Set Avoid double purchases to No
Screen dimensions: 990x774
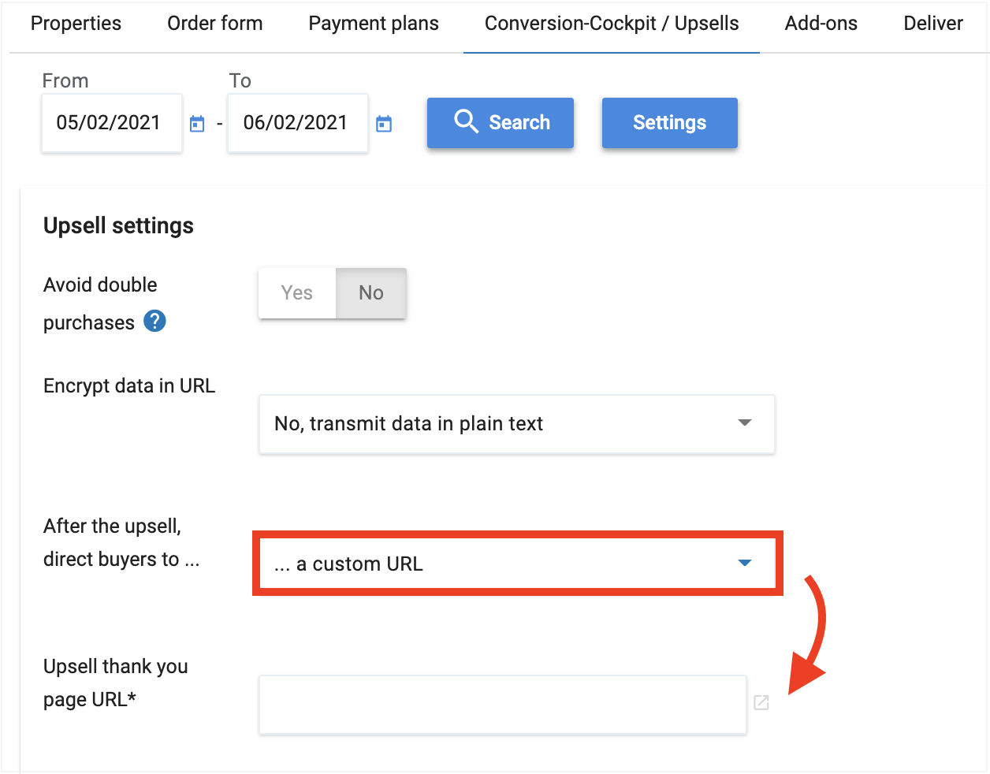click(x=371, y=293)
